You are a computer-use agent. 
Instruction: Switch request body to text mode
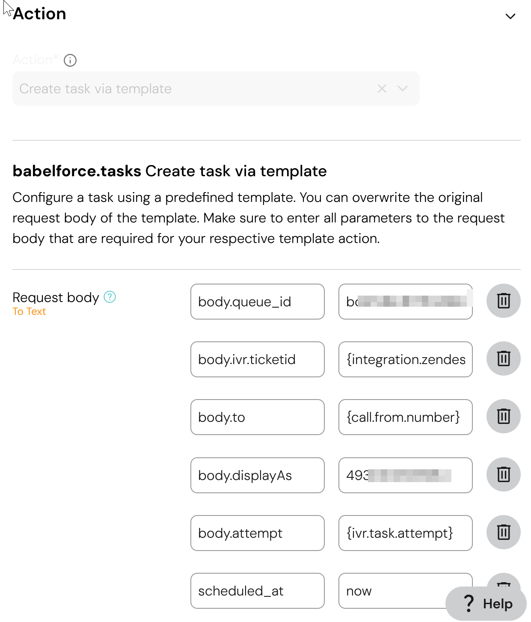tap(29, 311)
